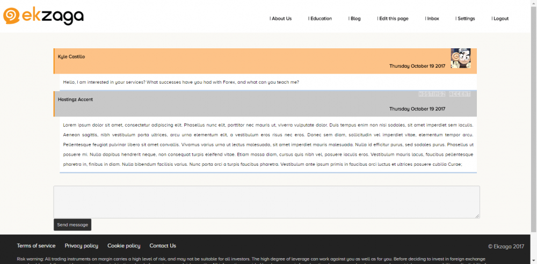This screenshot has width=537, height=264.
Task: Open Kyle Castillo's avatar picture
Action: point(460,58)
